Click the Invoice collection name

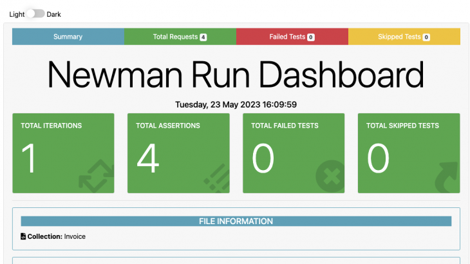tap(75, 236)
